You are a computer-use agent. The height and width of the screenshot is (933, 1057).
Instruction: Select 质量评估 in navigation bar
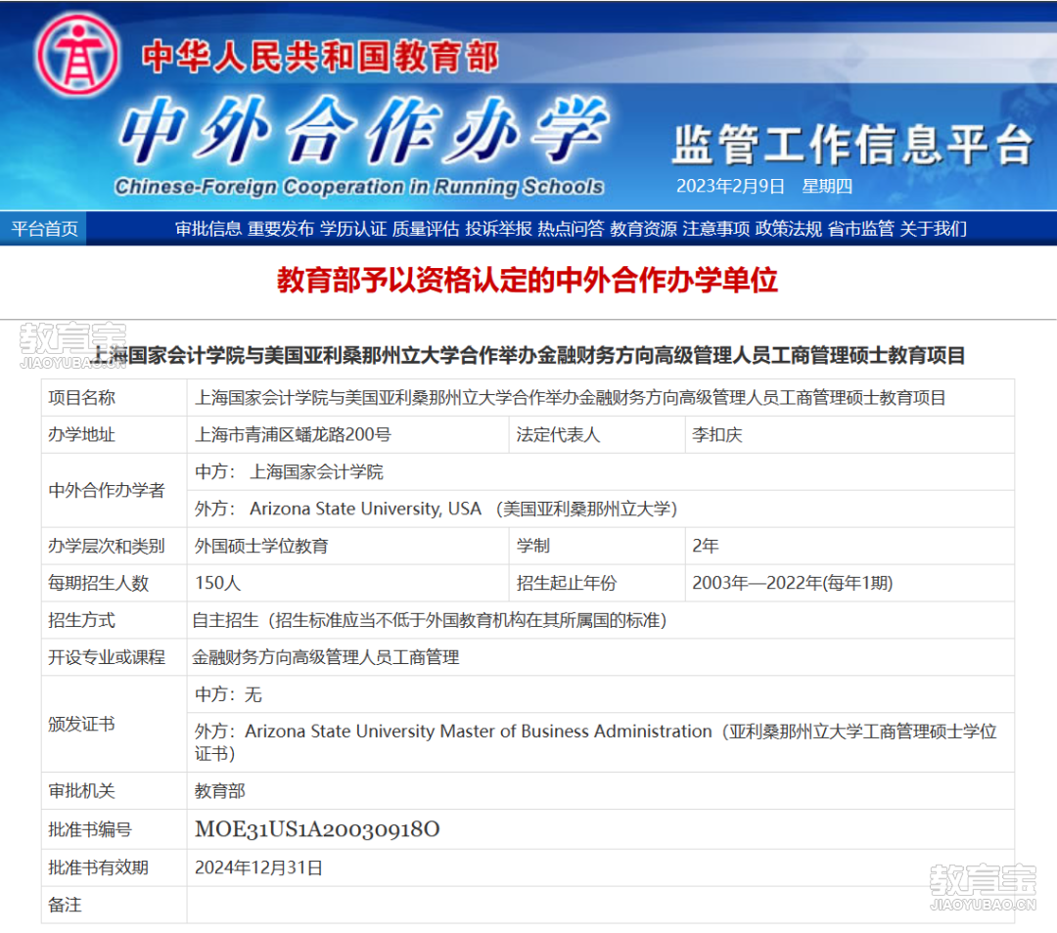click(x=426, y=229)
